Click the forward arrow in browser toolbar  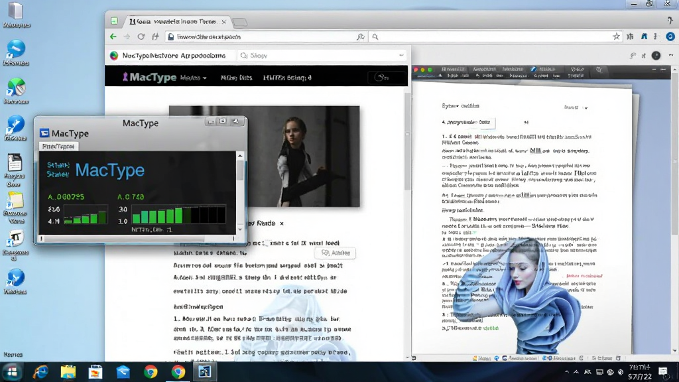point(127,37)
